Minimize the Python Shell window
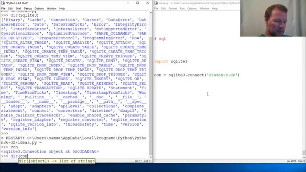Image resolution: width=306 pixels, height=172 pixels. pyautogui.click(x=128, y=3)
